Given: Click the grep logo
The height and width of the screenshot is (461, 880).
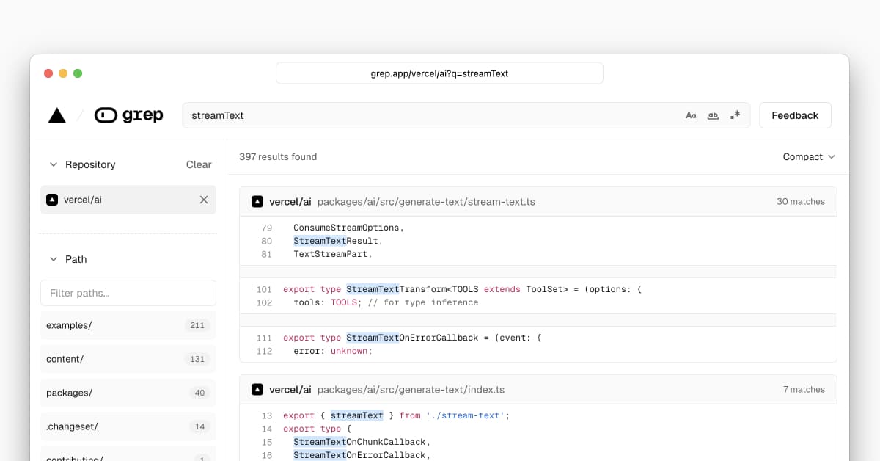Looking at the screenshot, I should pos(129,115).
